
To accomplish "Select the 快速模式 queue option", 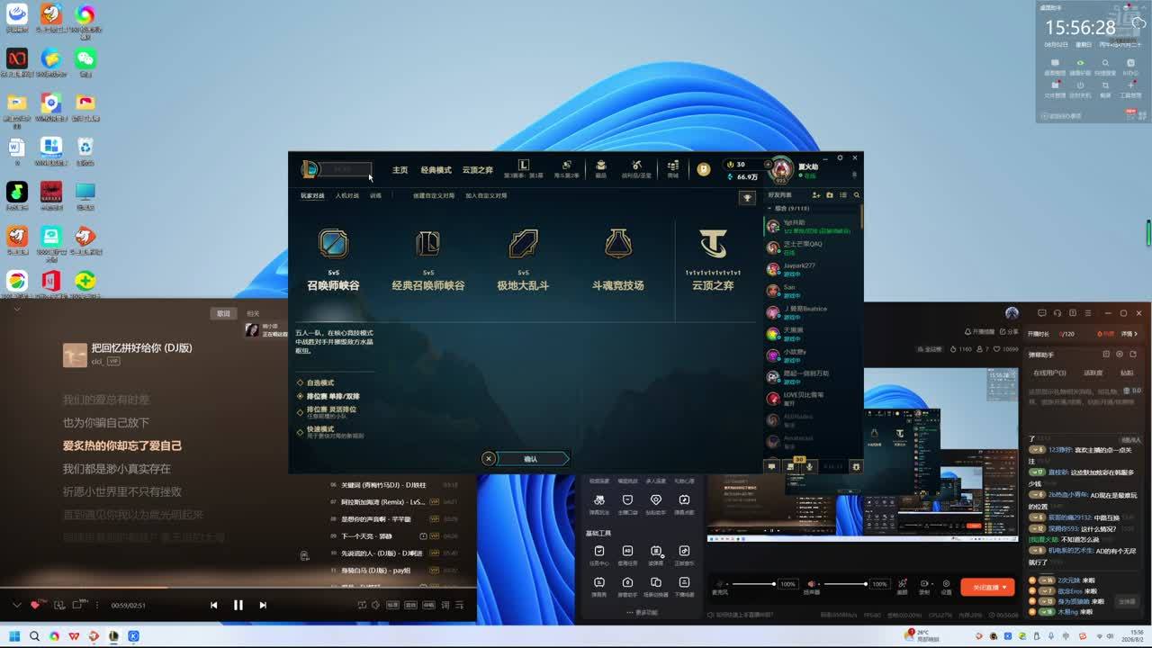I will (x=330, y=432).
